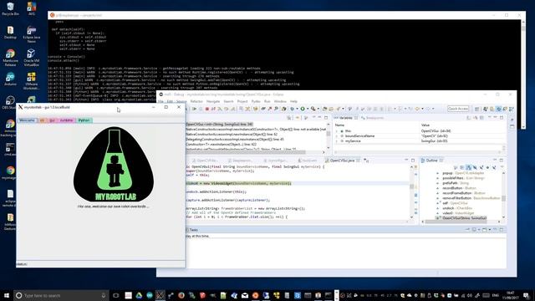
Task: Open the Refactor menu in Eclipse
Action: tap(196, 101)
